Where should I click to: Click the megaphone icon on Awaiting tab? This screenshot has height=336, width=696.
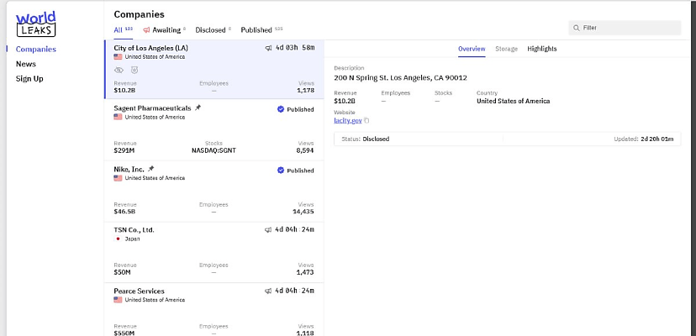click(x=146, y=30)
